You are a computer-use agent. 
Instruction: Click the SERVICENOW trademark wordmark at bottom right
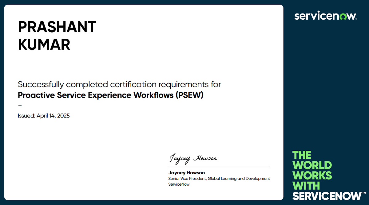327,195
